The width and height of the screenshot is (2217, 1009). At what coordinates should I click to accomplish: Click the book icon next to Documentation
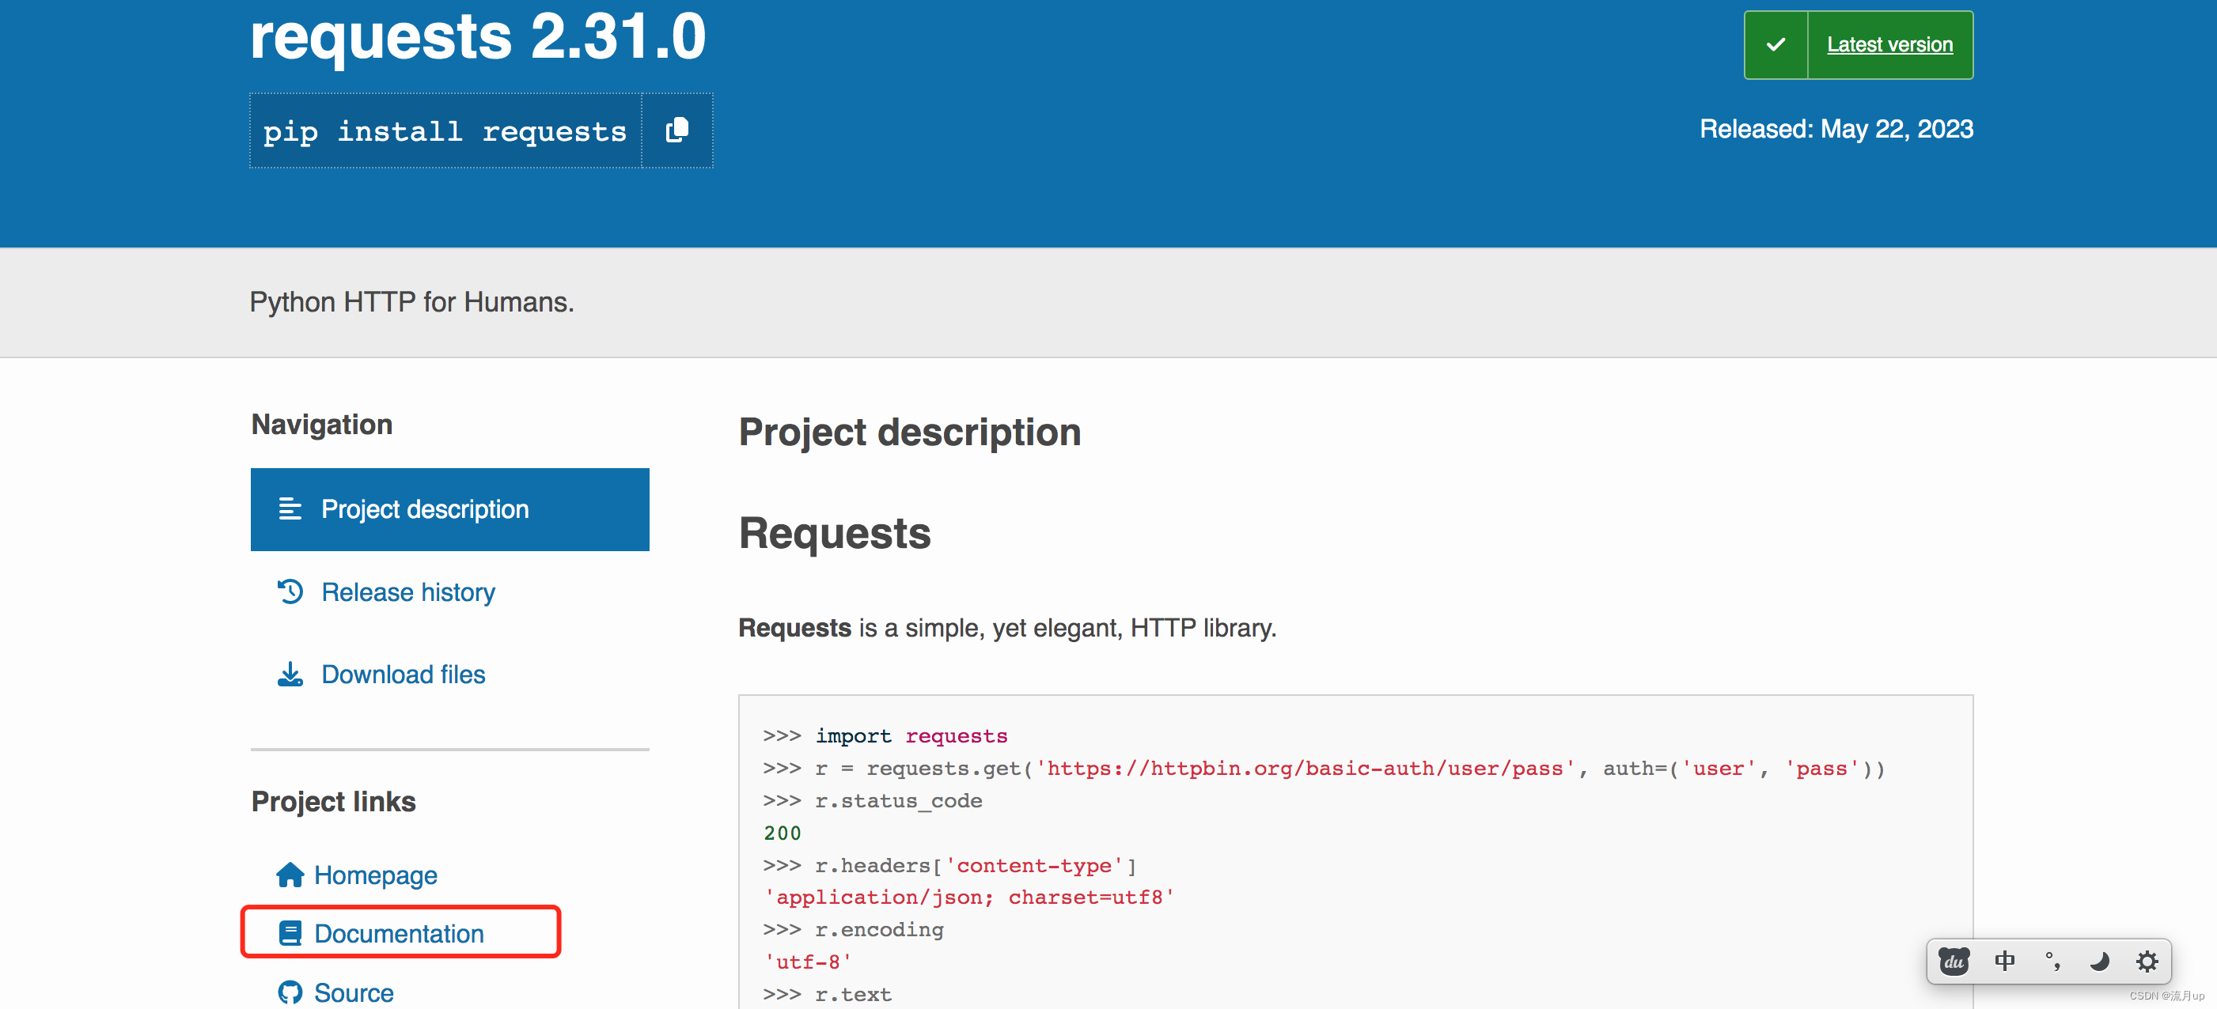pyautogui.click(x=290, y=933)
